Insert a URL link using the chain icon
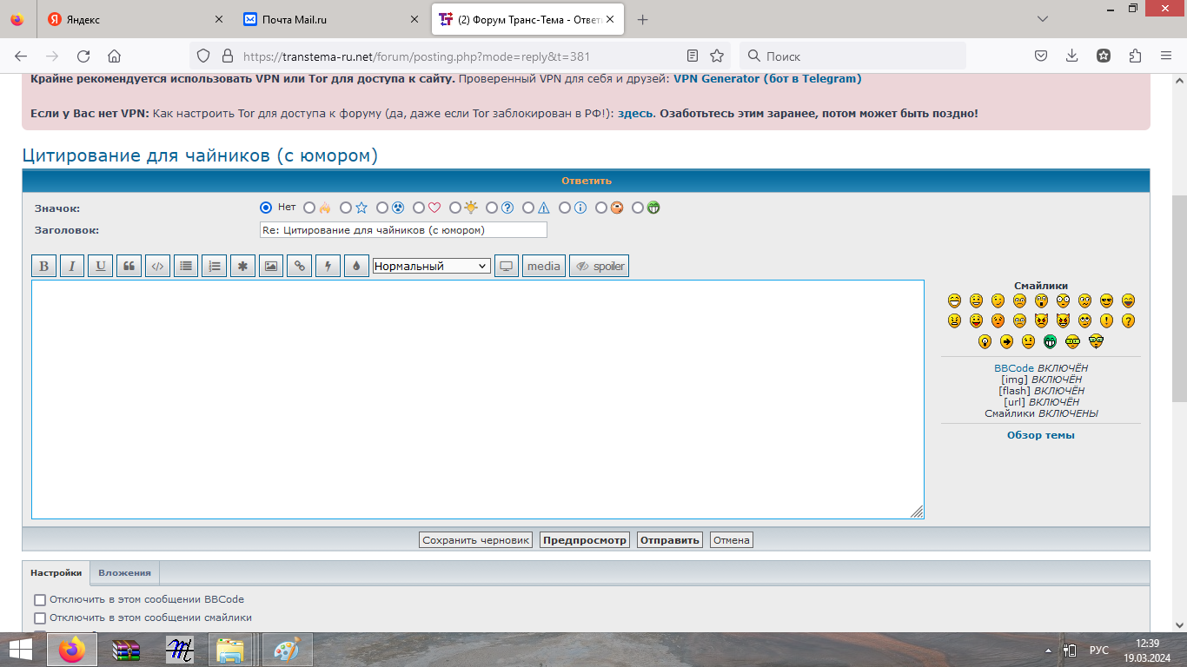The height and width of the screenshot is (667, 1187). (x=299, y=266)
